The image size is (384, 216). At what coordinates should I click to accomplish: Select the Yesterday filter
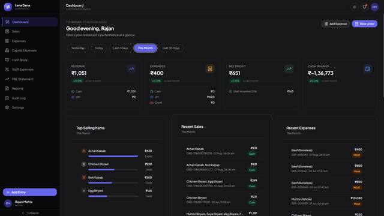(x=78, y=48)
